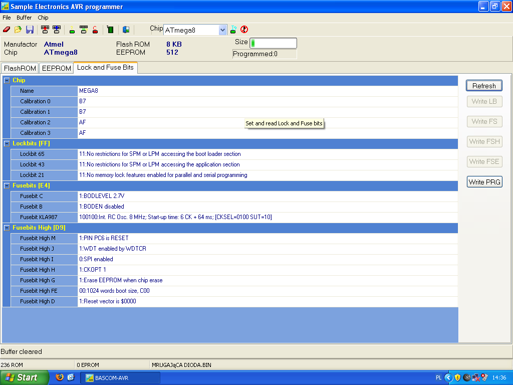Launch Firefox from quick launch

tap(60, 377)
